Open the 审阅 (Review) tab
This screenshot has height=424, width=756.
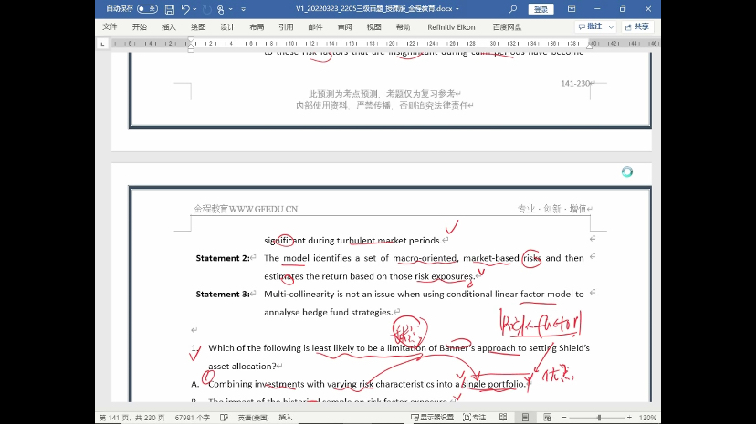pos(345,27)
